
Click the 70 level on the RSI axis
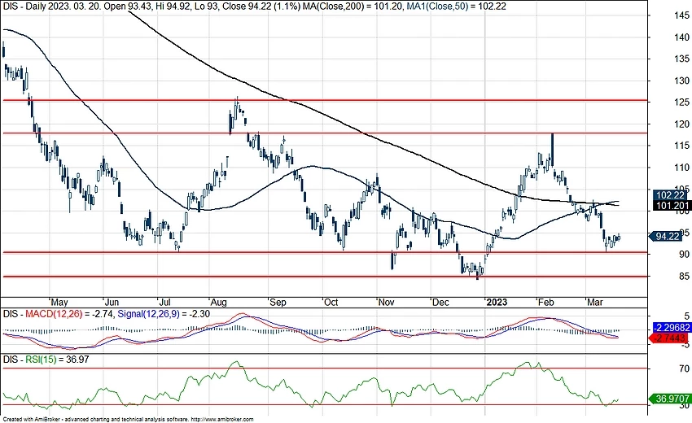685,368
